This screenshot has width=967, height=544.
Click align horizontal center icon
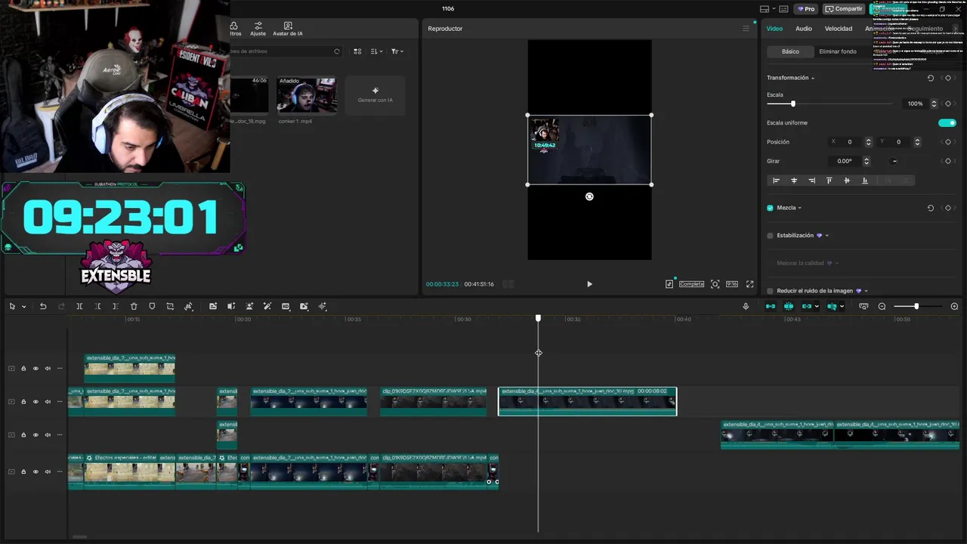(x=794, y=181)
